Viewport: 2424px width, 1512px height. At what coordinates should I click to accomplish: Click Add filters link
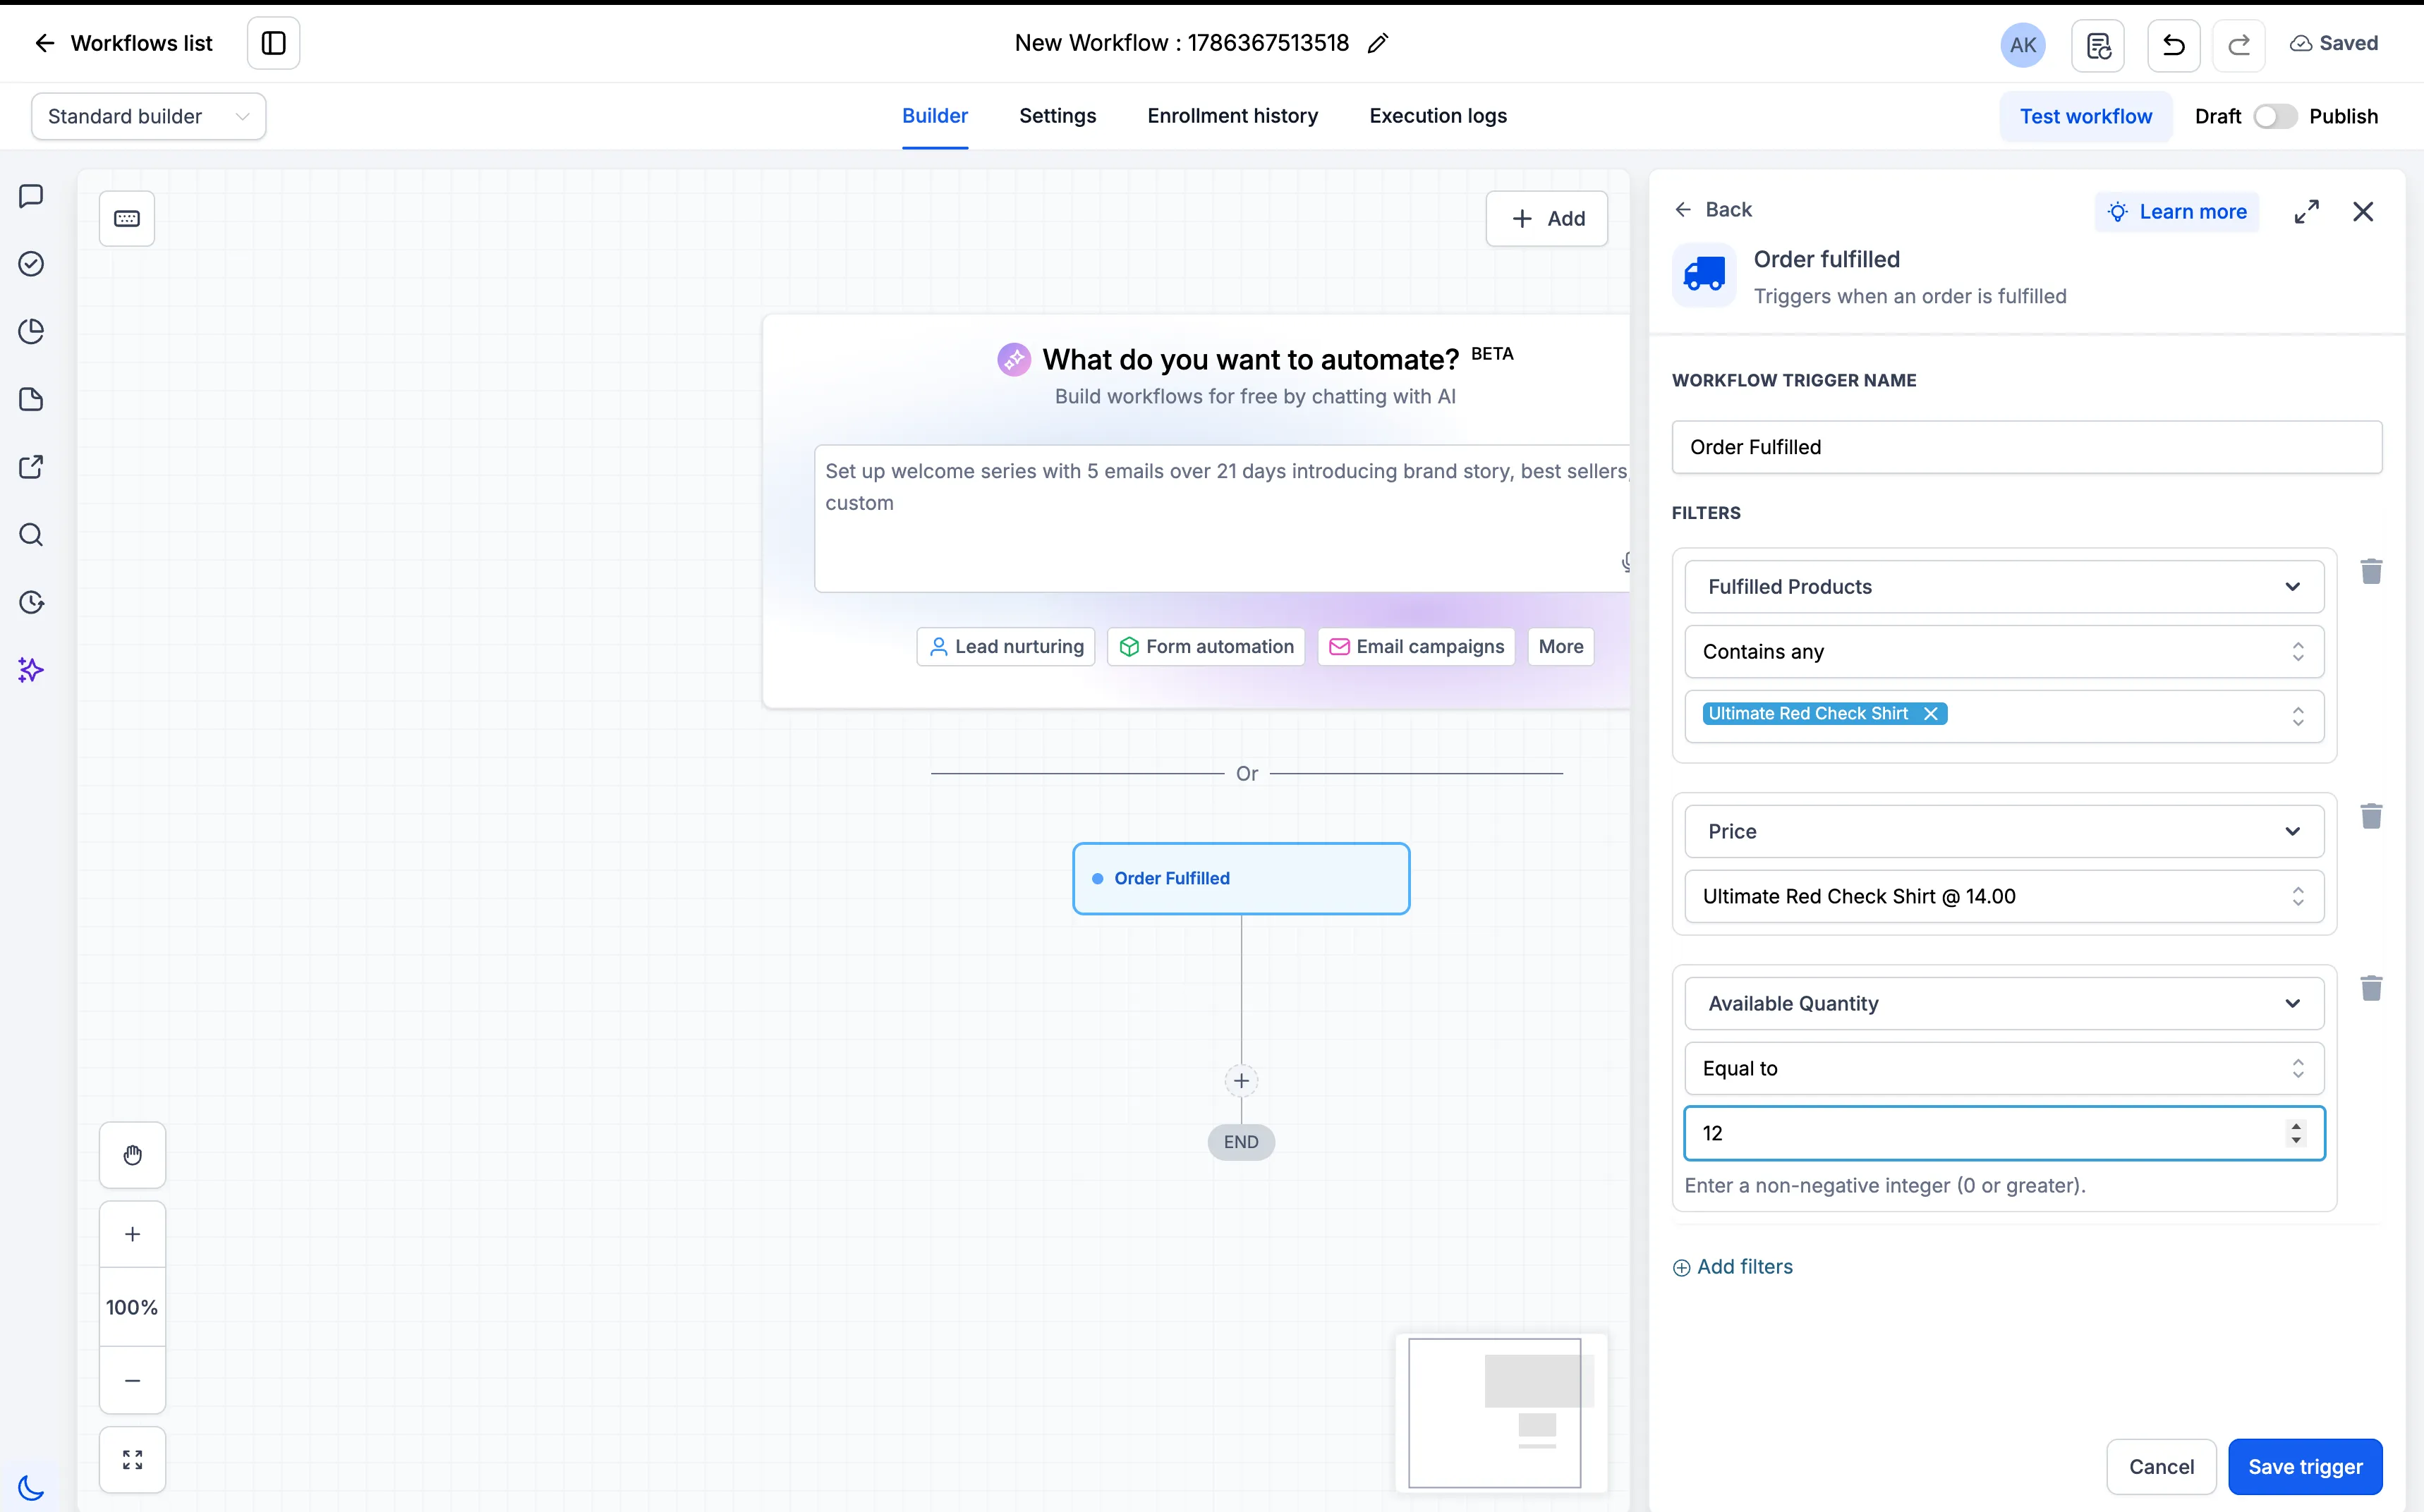coord(1733,1267)
